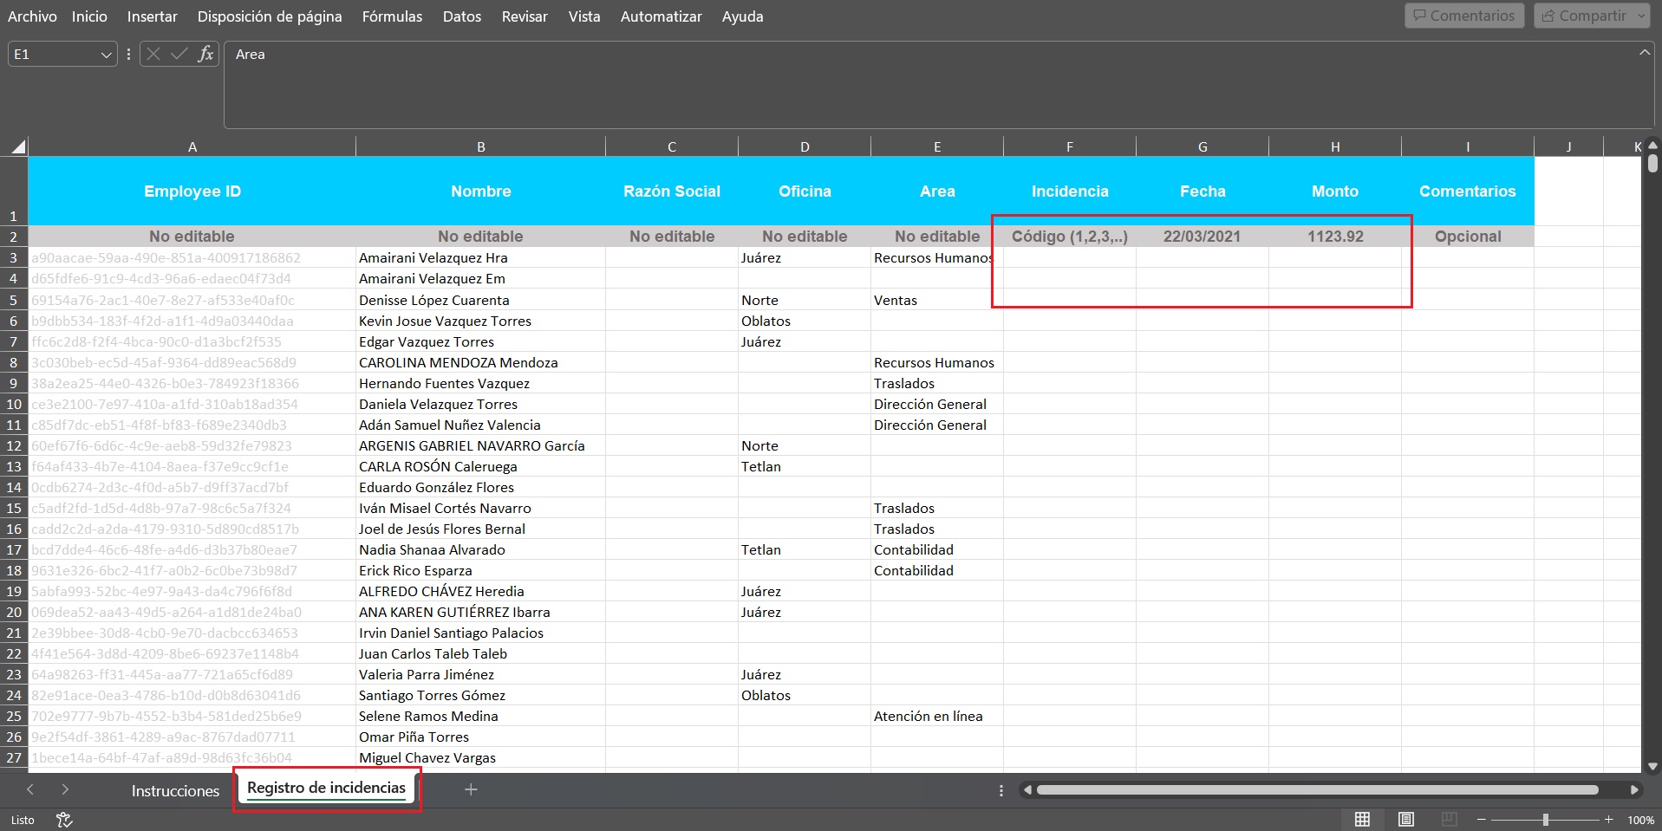Viewport: 1662px width, 831px height.
Task: Click the Comentarios button
Action: pos(1464,16)
